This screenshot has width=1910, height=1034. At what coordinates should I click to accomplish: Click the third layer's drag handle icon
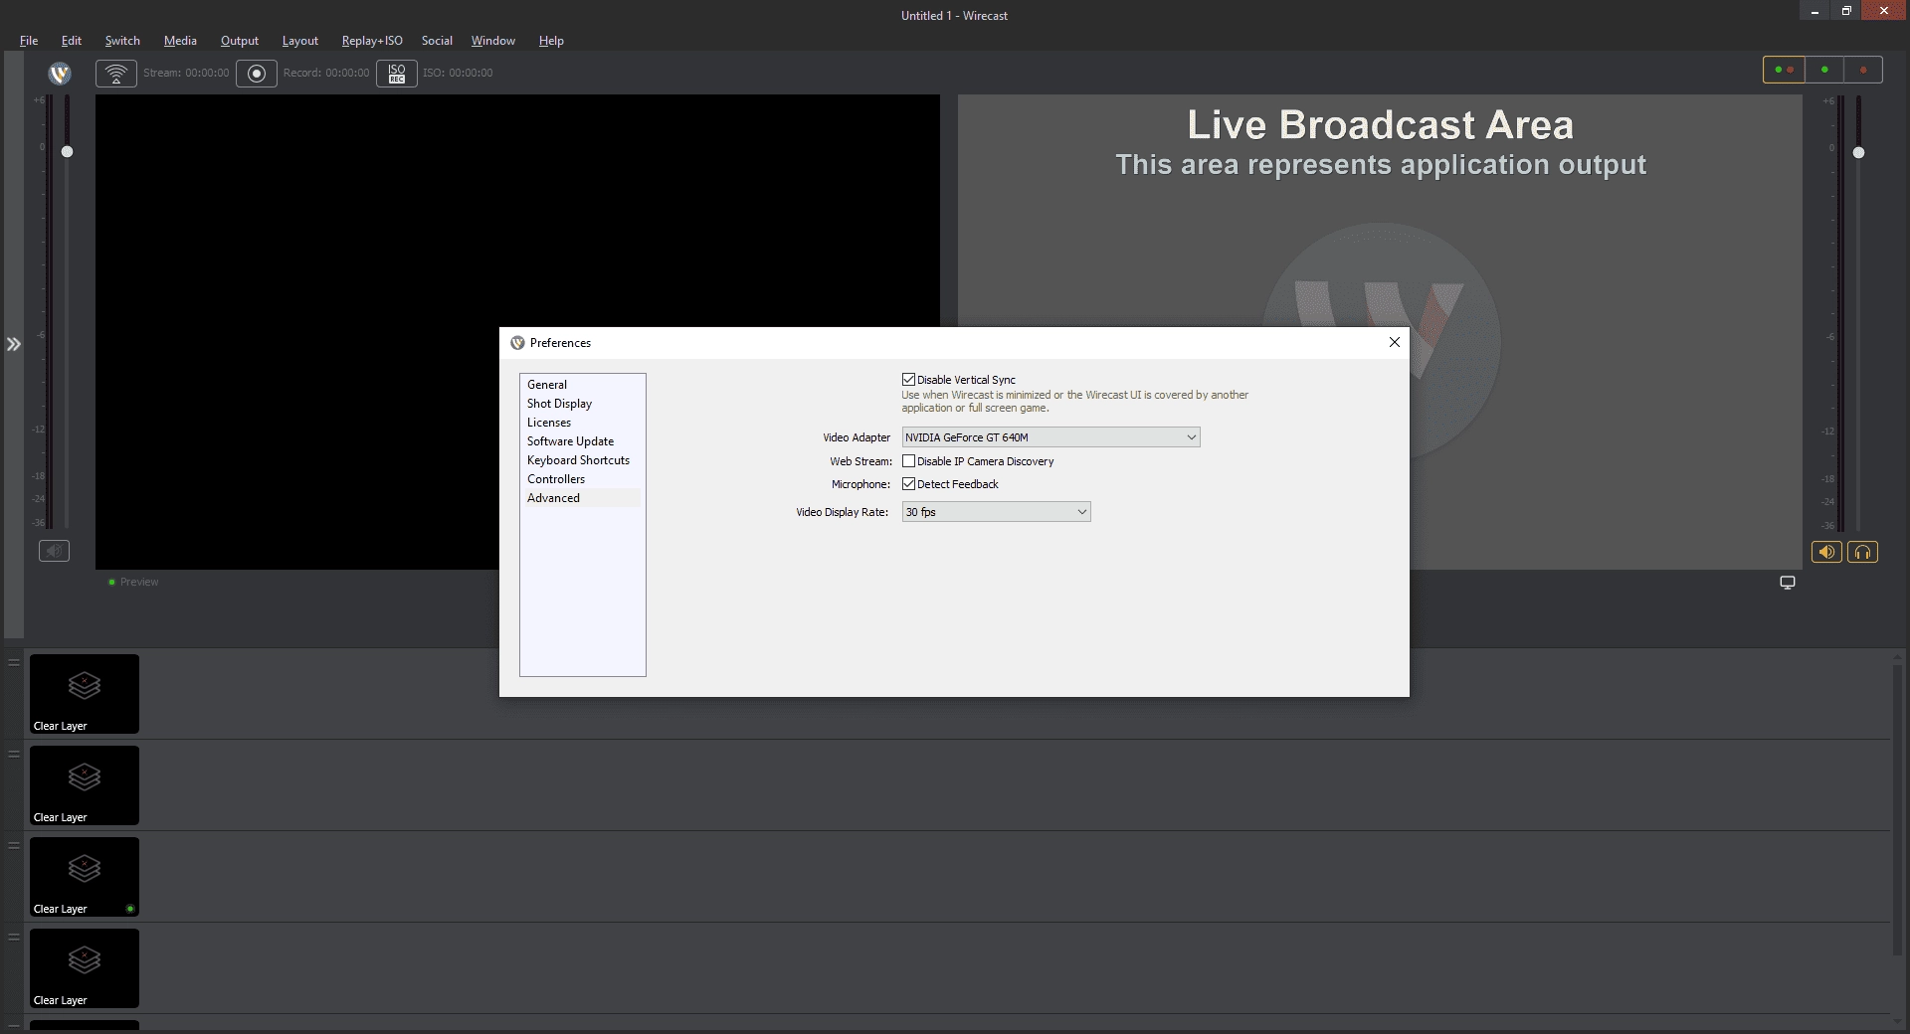tap(14, 845)
